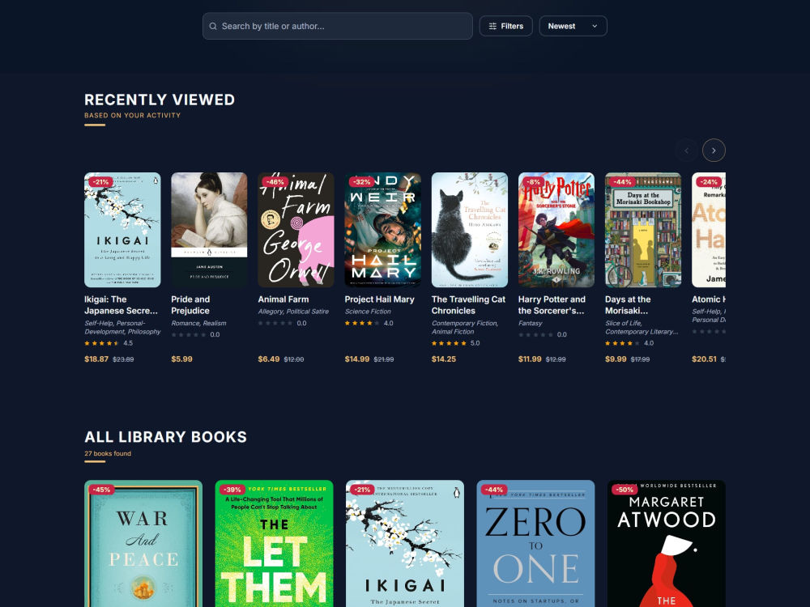The image size is (810, 607).
Task: Click the $14.99 price text
Action: (357, 359)
